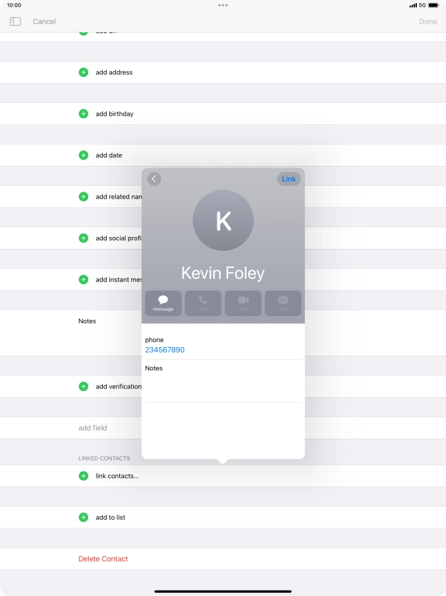Screen dimensions: 446x596
Task: Tap green plus beside add date
Action: coord(84,155)
